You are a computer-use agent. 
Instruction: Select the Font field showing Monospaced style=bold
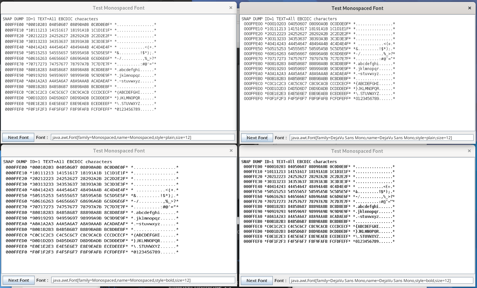tap(143, 280)
